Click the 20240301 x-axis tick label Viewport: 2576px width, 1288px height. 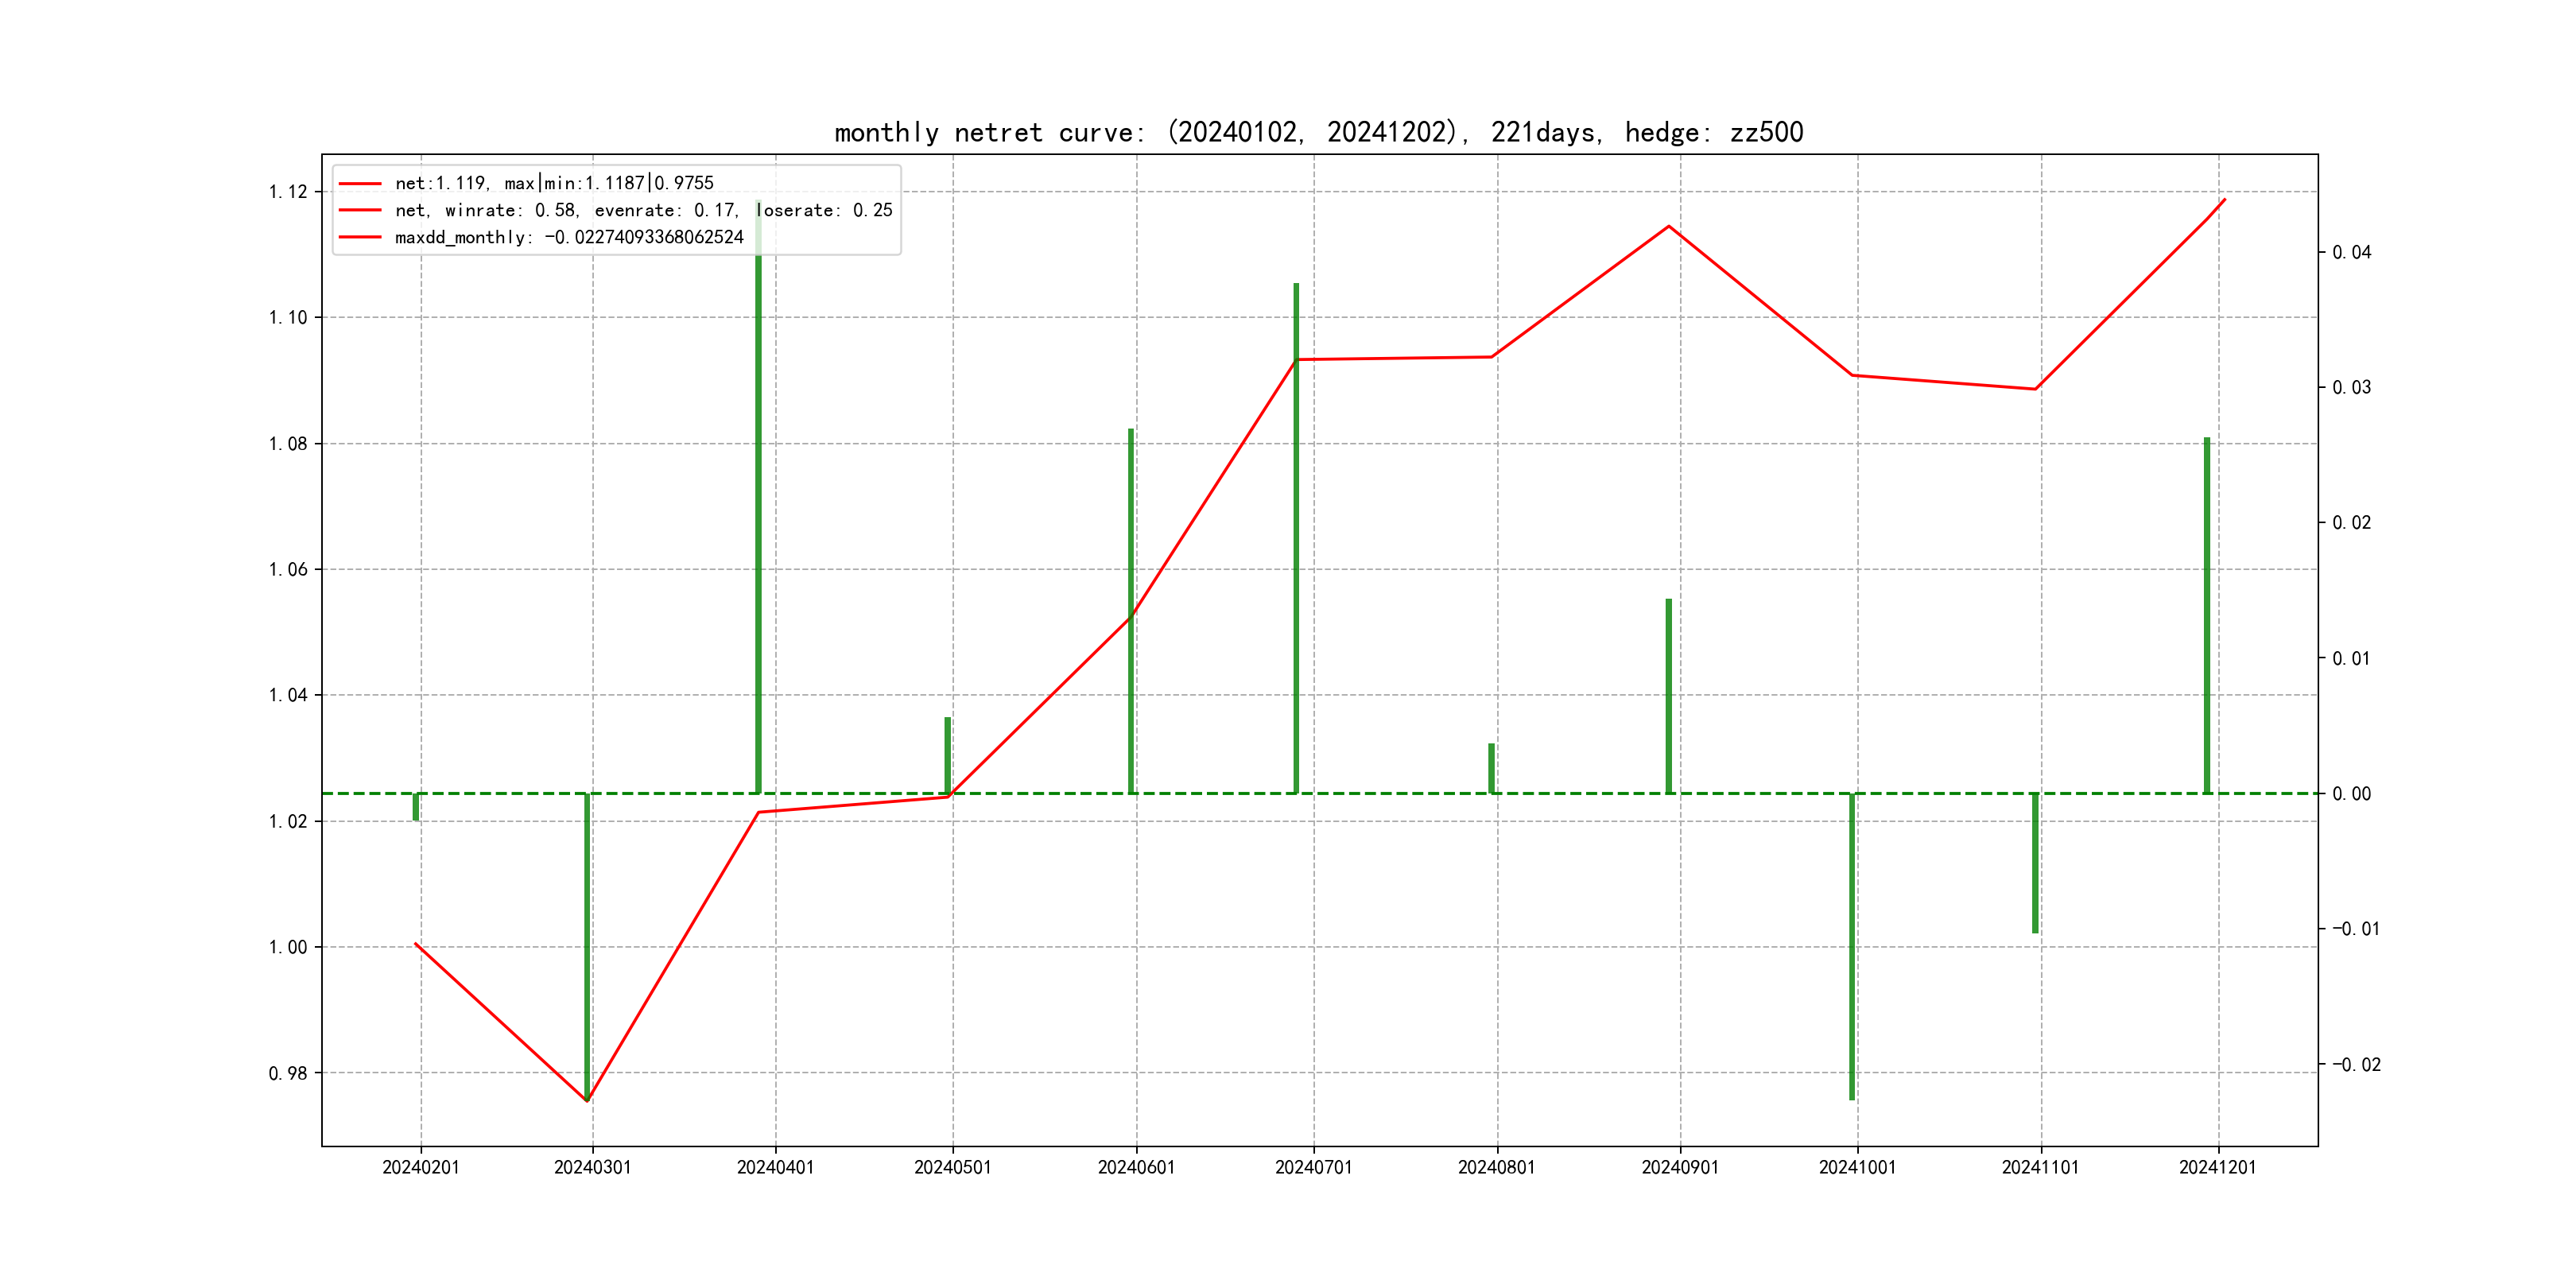click(x=592, y=1167)
